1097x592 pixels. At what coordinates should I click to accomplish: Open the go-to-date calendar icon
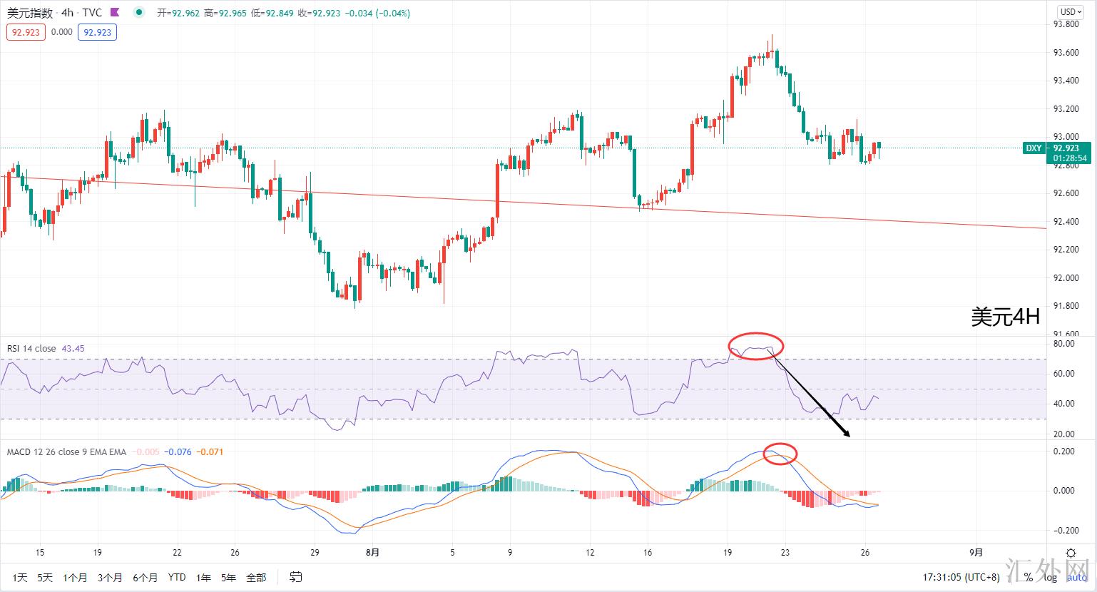click(295, 577)
